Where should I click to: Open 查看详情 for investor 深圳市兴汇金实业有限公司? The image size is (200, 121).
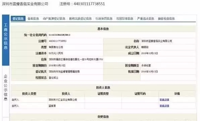point(164,100)
